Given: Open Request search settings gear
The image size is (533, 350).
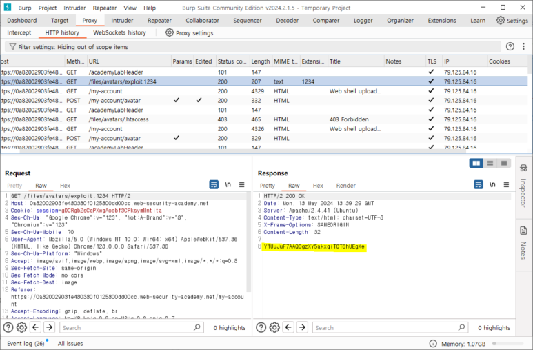Looking at the screenshot, I should coord(22,327).
